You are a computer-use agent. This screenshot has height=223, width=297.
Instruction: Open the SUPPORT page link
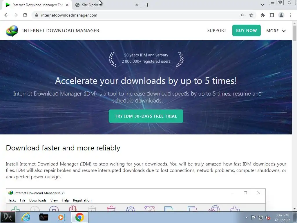[x=217, y=30]
